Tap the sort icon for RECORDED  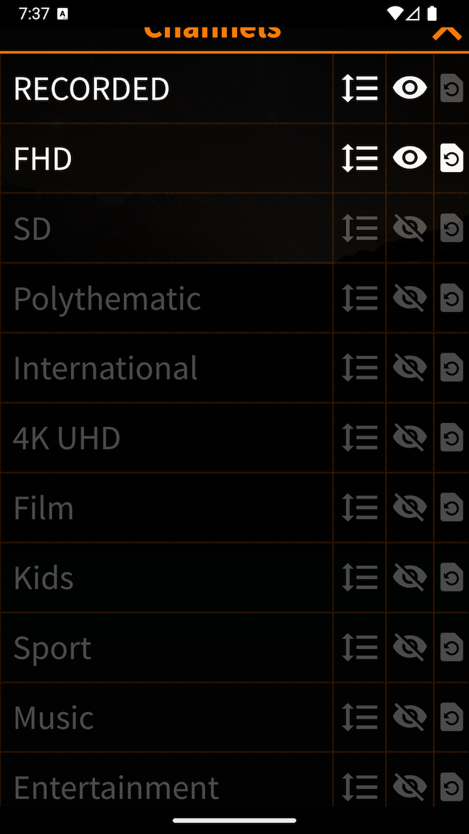360,89
